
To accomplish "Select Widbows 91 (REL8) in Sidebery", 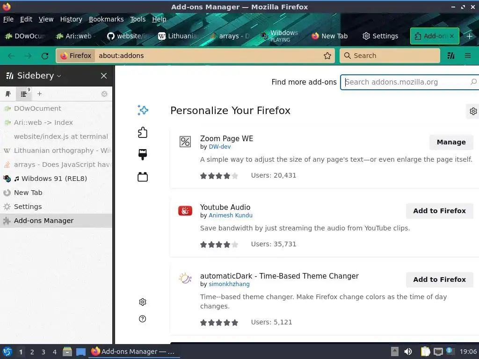I will click(x=56, y=179).
